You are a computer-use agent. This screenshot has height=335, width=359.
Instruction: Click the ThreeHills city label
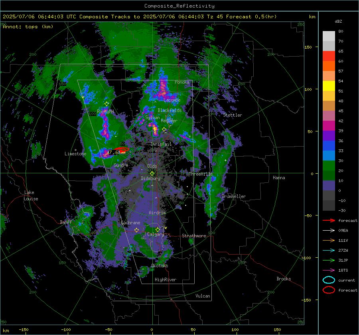click(201, 174)
